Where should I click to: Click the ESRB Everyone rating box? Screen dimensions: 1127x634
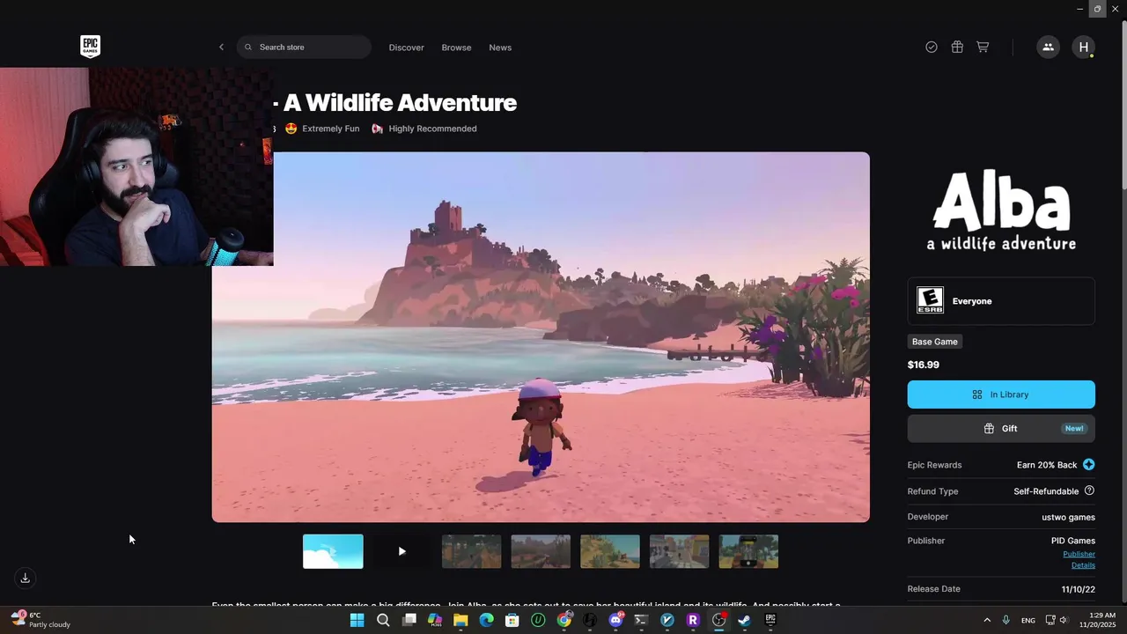coord(1001,301)
